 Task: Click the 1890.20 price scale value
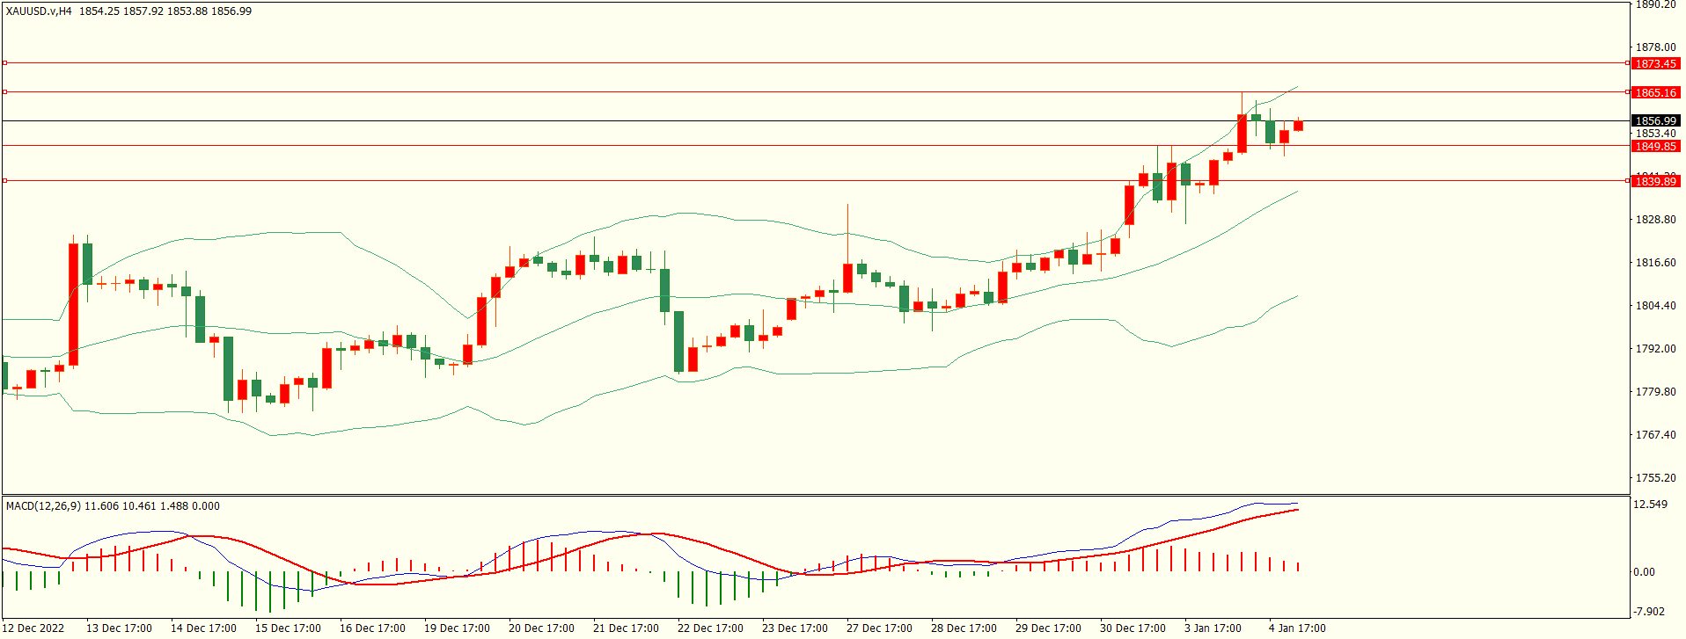1655,5
